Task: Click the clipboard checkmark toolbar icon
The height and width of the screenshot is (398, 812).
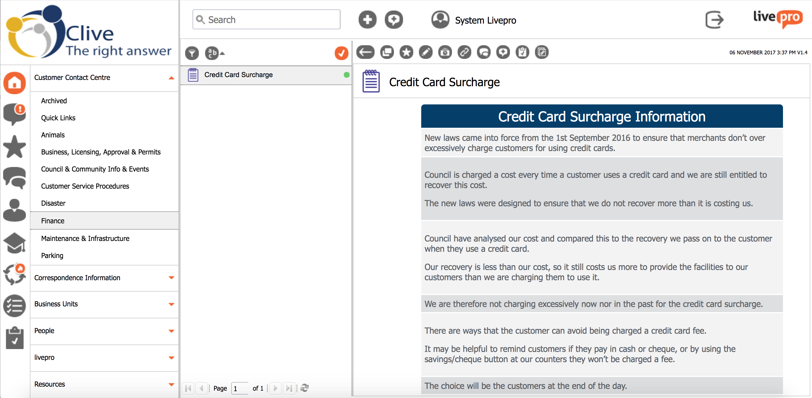Action: coord(522,52)
